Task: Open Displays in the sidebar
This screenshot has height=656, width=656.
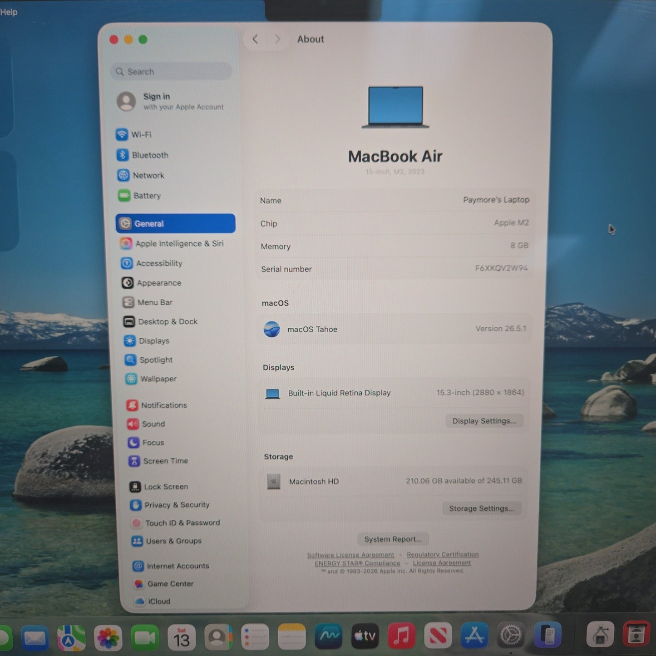Action: pyautogui.click(x=147, y=341)
